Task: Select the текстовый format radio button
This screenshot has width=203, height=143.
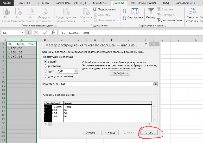Action: [x=46, y=66]
